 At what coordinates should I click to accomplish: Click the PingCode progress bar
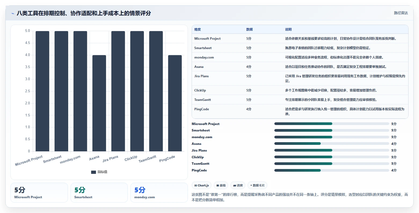pyautogui.click(x=331, y=170)
